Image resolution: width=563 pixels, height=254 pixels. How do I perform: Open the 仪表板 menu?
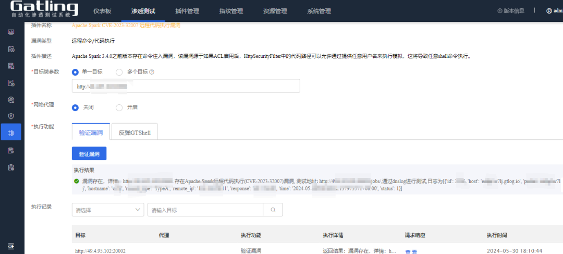coord(102,11)
